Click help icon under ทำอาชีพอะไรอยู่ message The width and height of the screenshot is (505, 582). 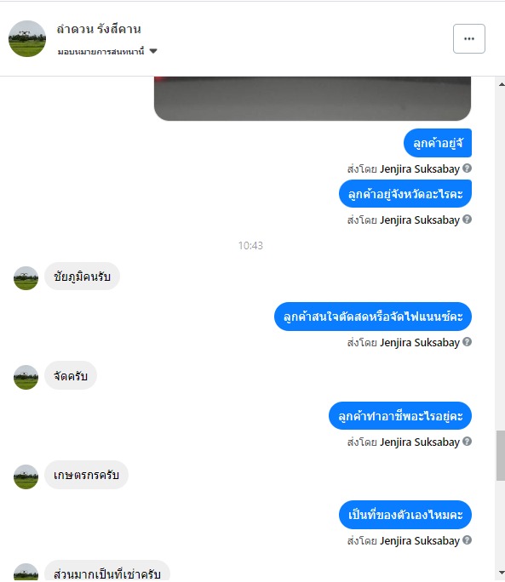(467, 442)
